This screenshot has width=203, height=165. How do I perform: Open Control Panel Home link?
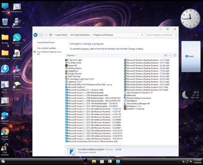[46, 42]
